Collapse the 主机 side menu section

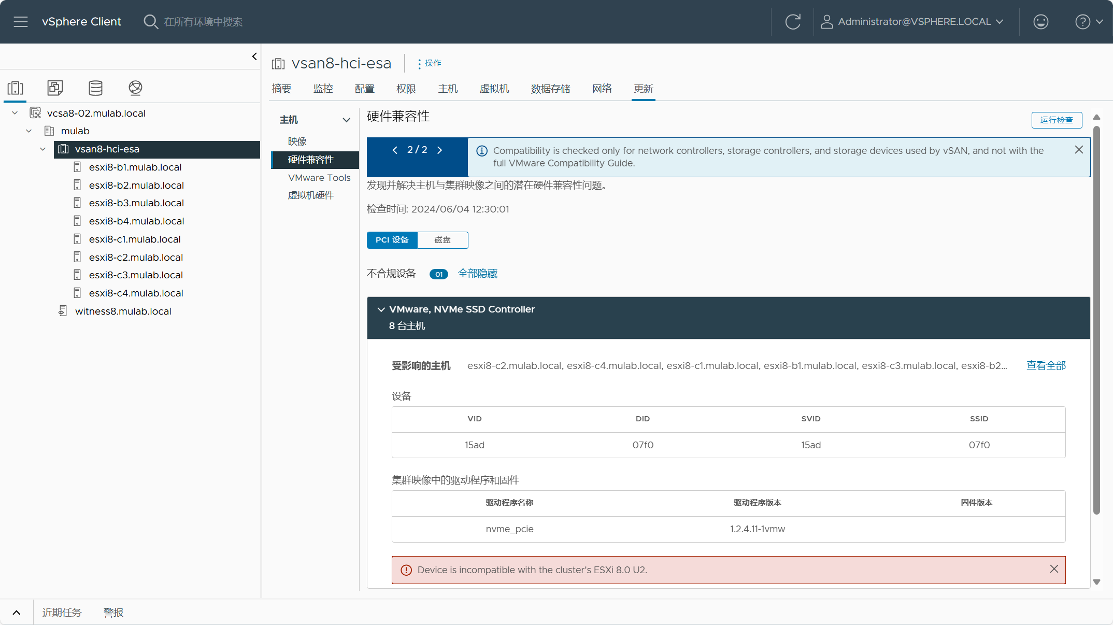(x=346, y=120)
